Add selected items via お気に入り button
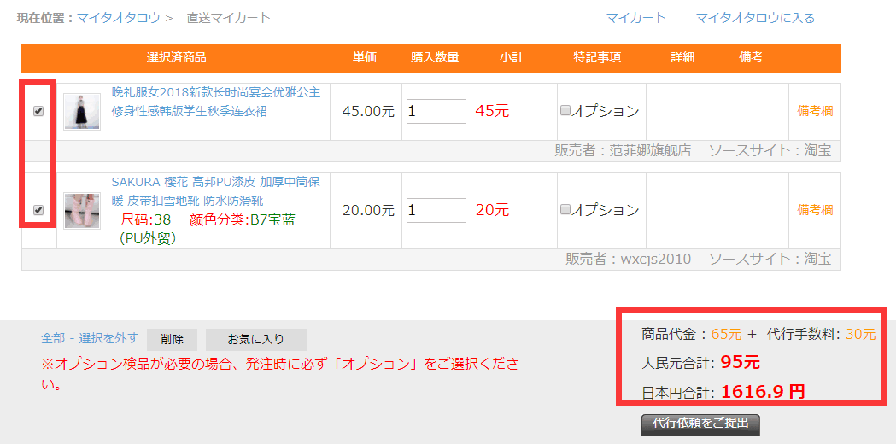Image resolution: width=896 pixels, height=444 pixels. pyautogui.click(x=255, y=340)
